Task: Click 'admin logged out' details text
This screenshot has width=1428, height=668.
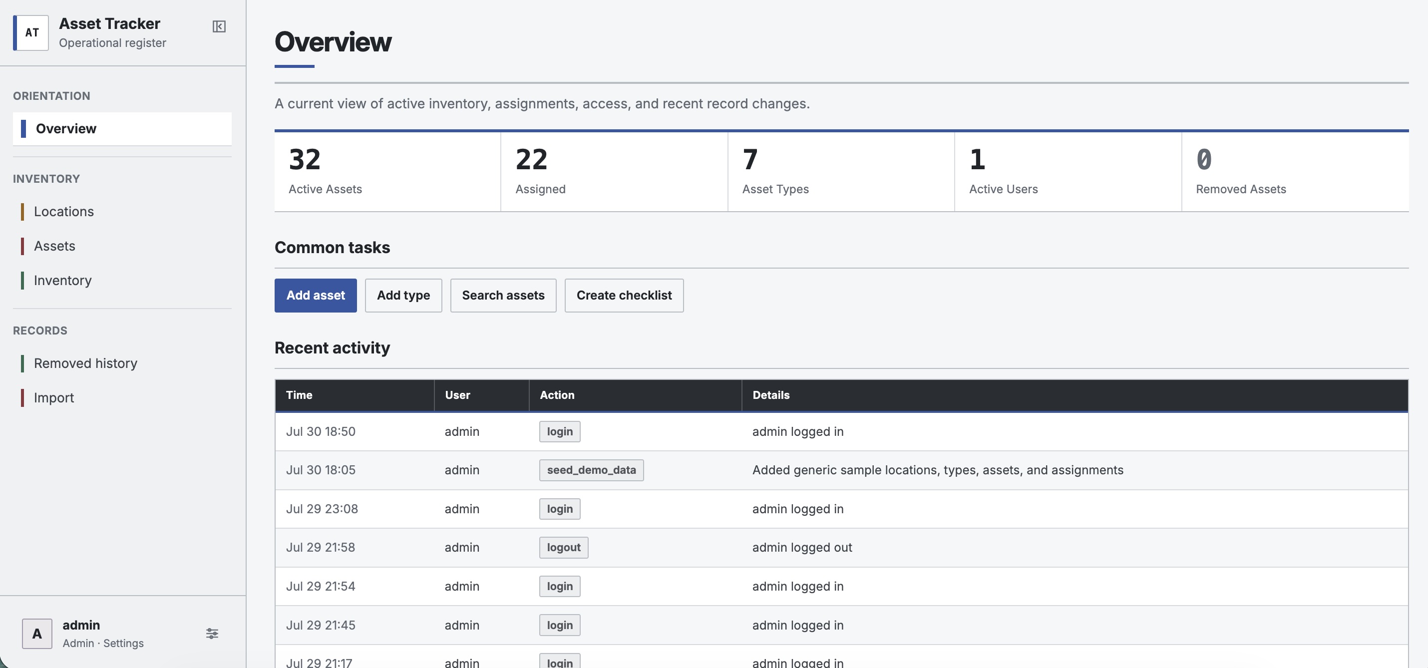Action: click(802, 548)
